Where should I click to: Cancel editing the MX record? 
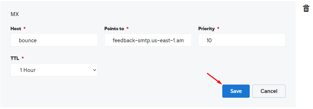269,91
